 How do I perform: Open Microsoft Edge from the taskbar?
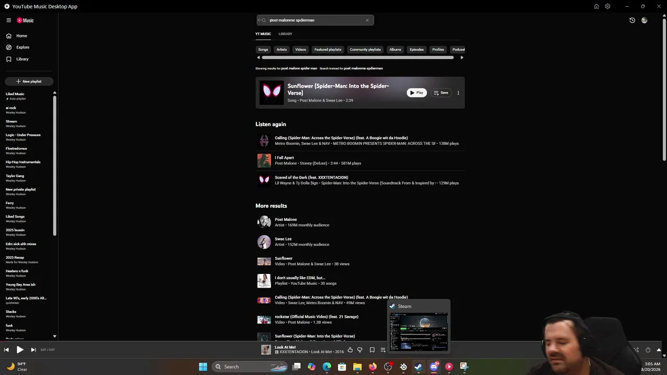tap(327, 367)
